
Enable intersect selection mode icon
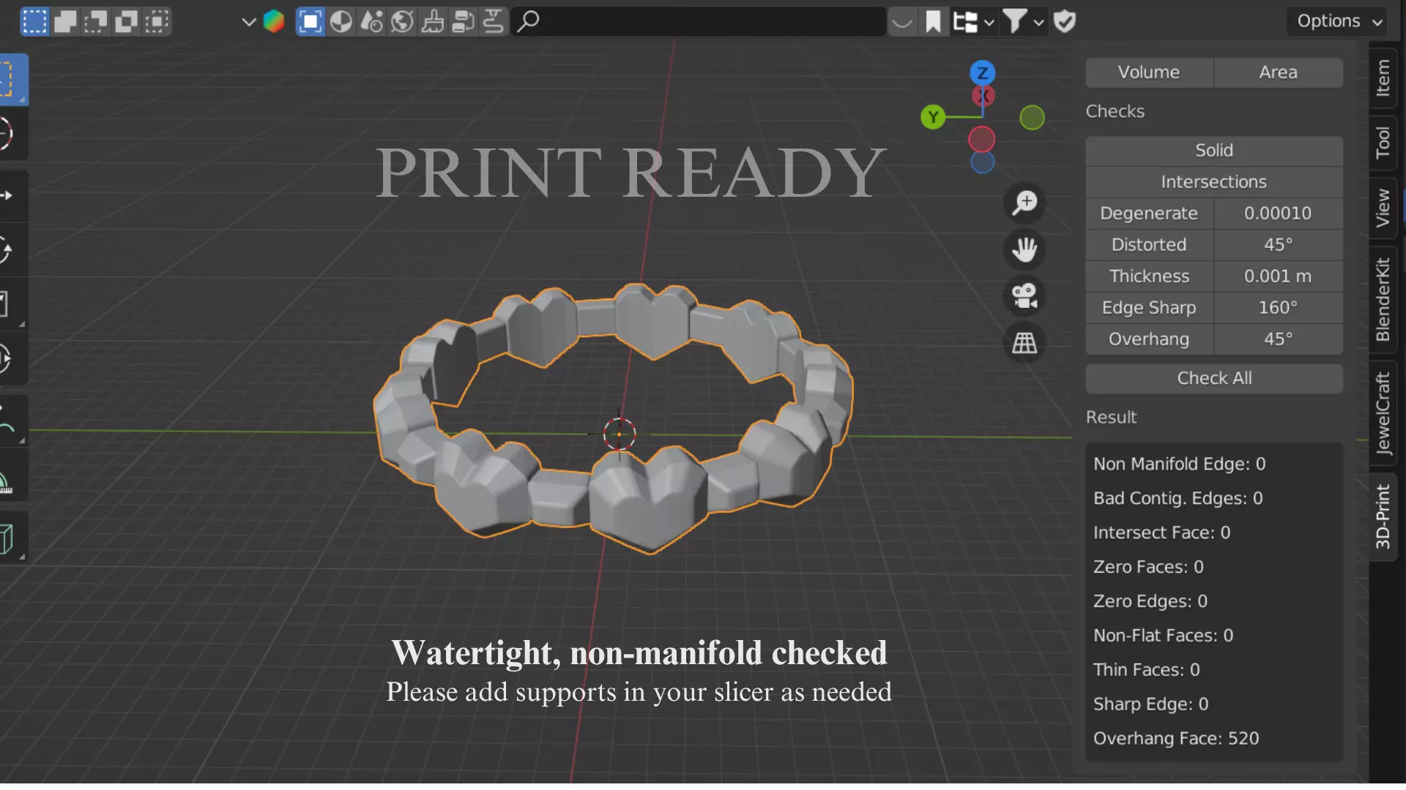[x=157, y=21]
